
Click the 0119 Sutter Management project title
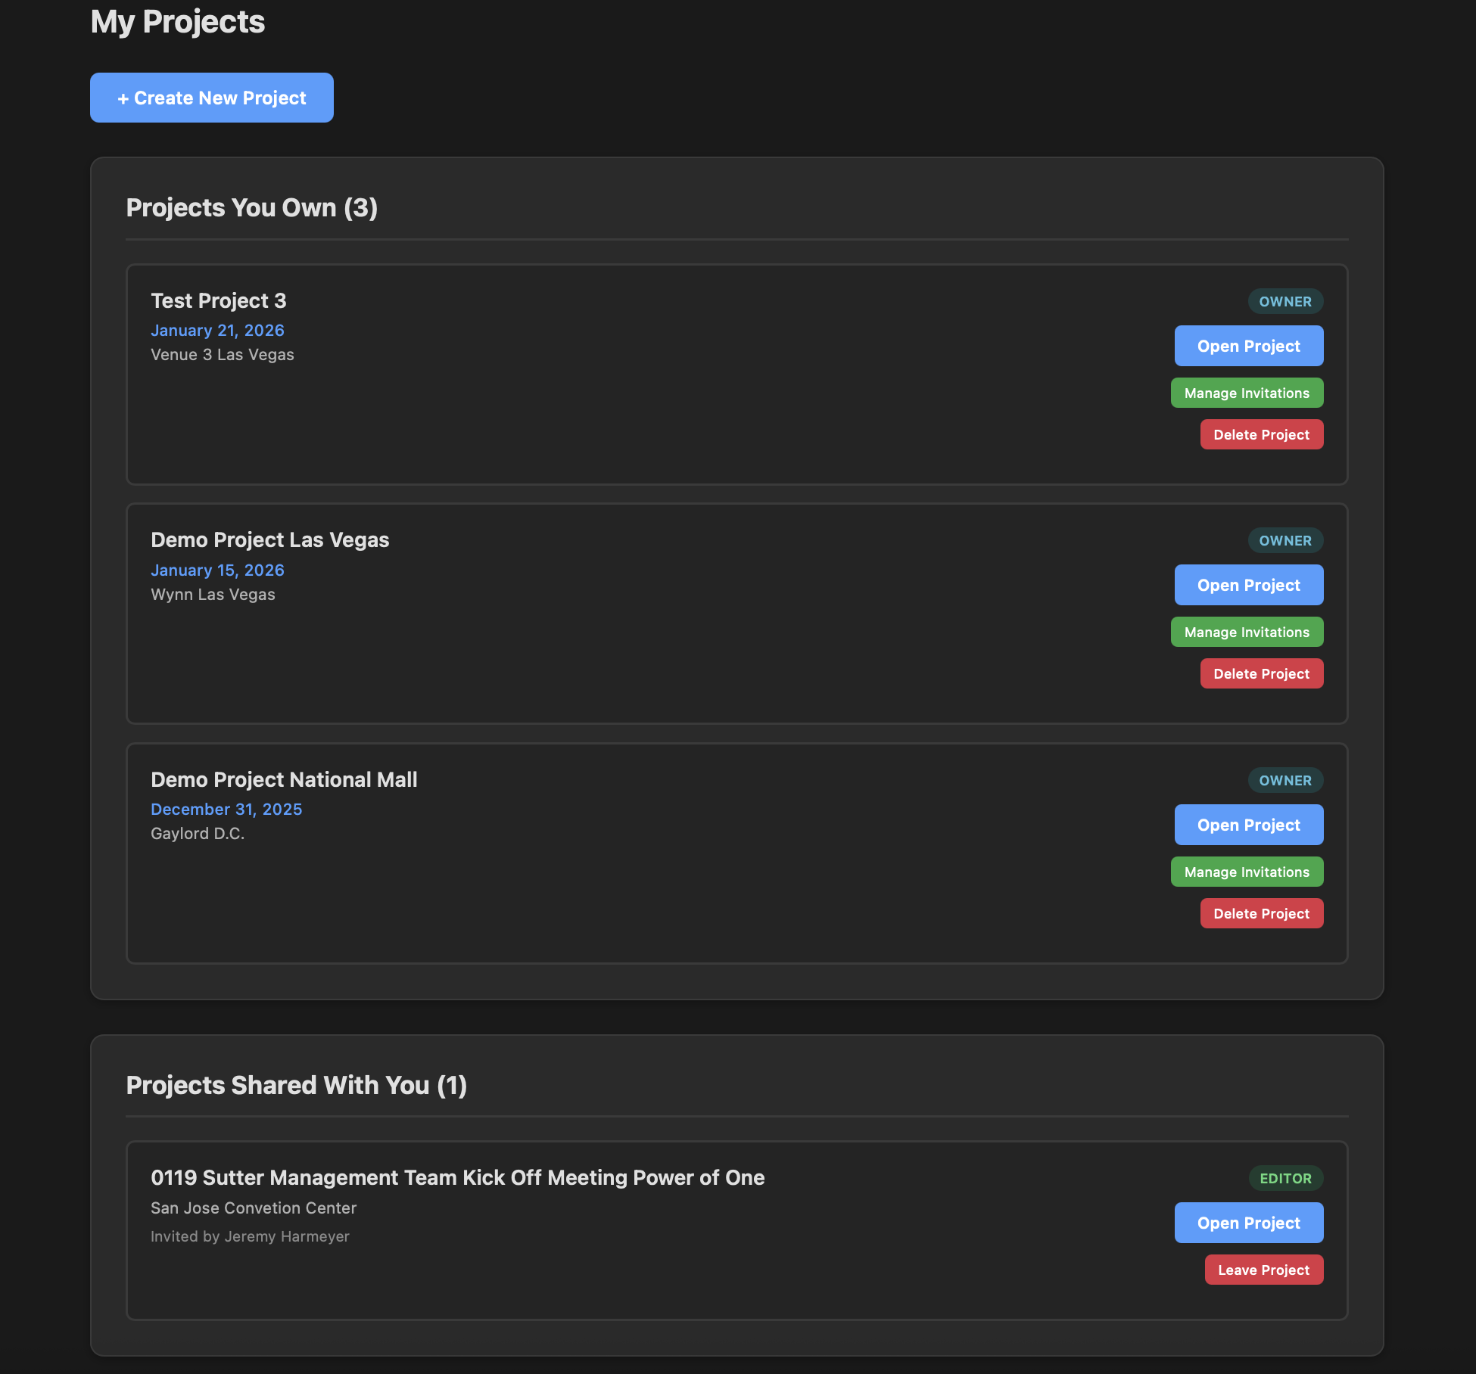tap(457, 1177)
